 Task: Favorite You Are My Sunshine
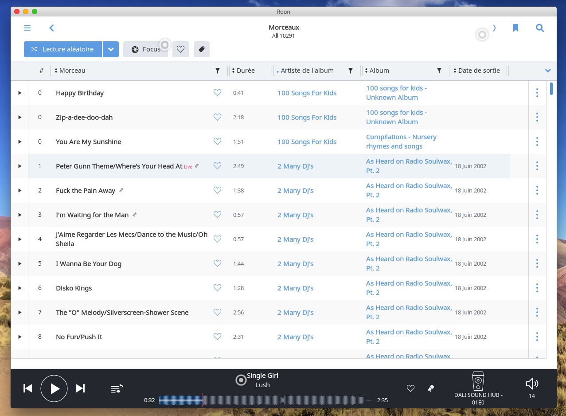pyautogui.click(x=217, y=141)
